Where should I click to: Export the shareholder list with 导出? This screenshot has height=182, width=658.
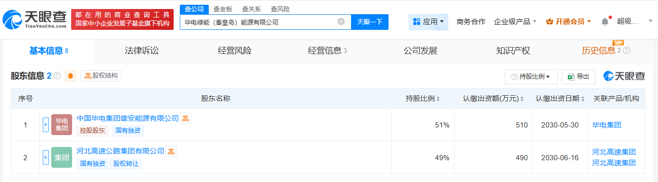(x=578, y=76)
